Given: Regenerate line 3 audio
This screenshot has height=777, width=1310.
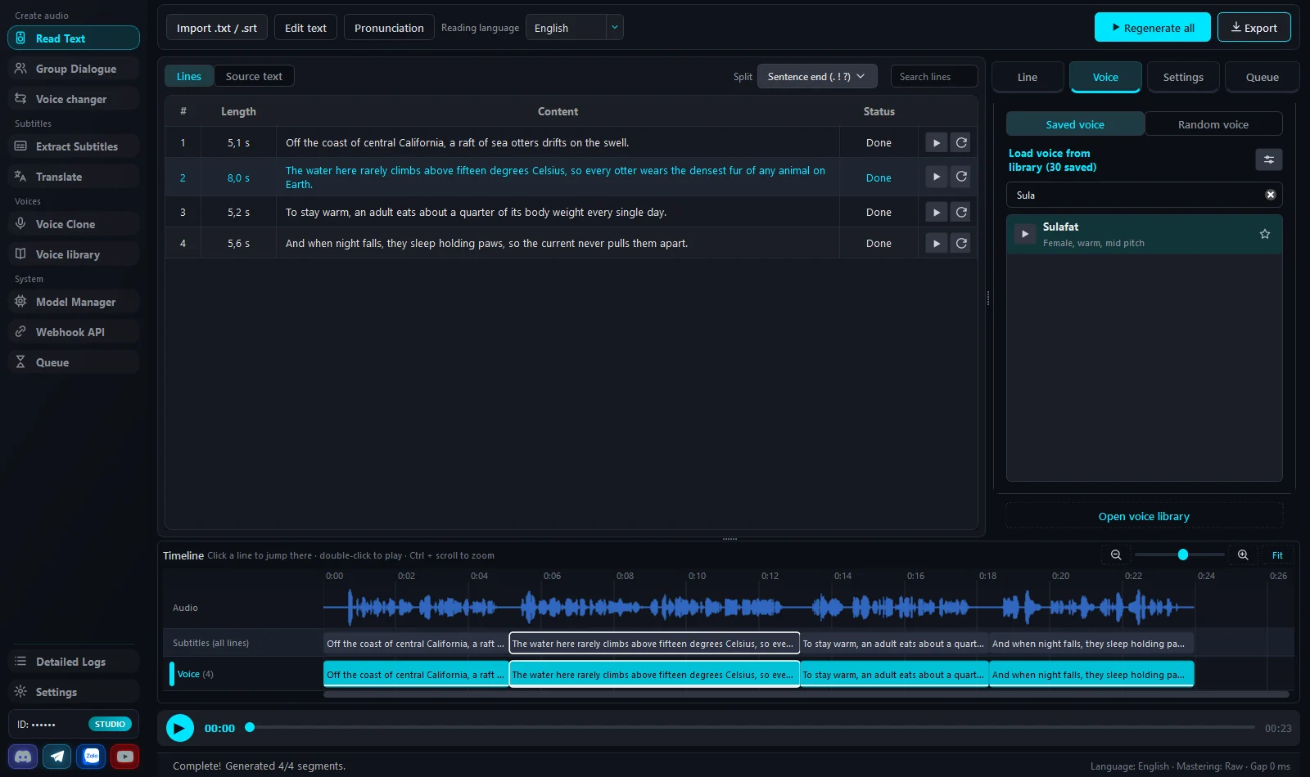Looking at the screenshot, I should pyautogui.click(x=961, y=212).
